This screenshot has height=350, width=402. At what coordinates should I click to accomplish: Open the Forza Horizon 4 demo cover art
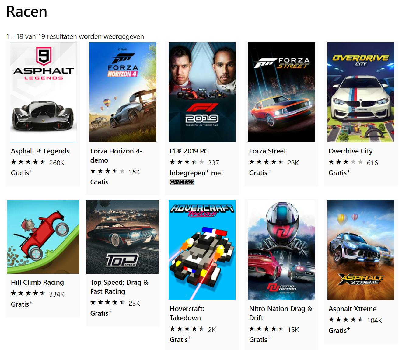tap(123, 92)
